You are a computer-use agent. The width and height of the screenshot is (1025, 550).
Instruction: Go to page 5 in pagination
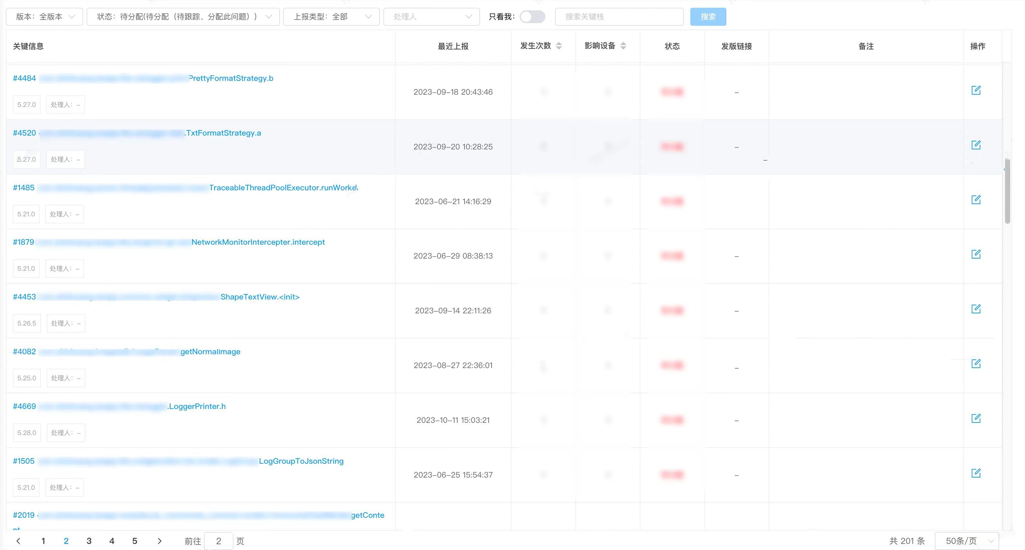click(x=135, y=541)
